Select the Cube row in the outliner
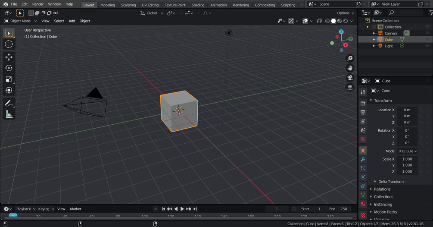 (x=395, y=40)
